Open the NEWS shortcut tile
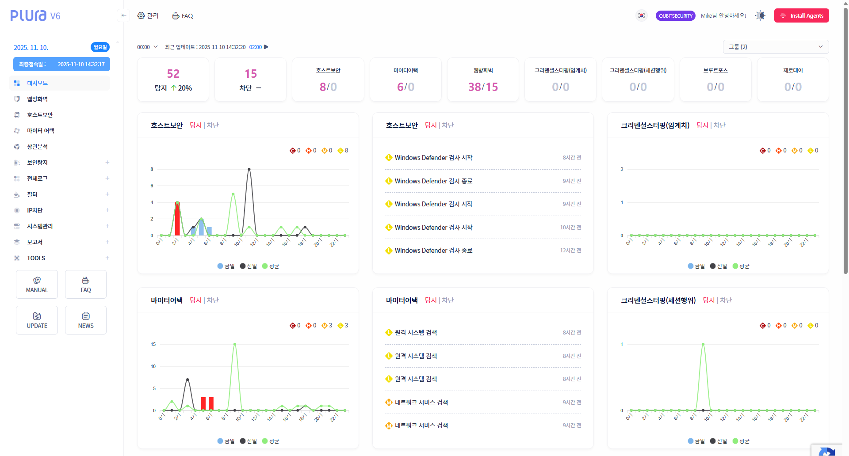The height and width of the screenshot is (456, 849). [x=86, y=320]
